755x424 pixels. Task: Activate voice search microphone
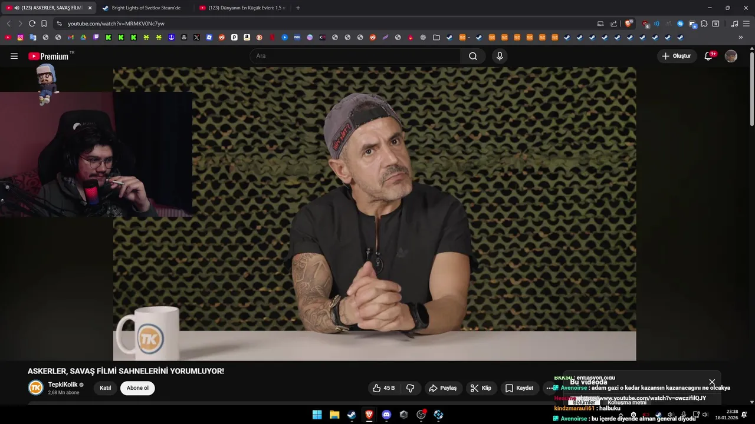click(x=500, y=56)
